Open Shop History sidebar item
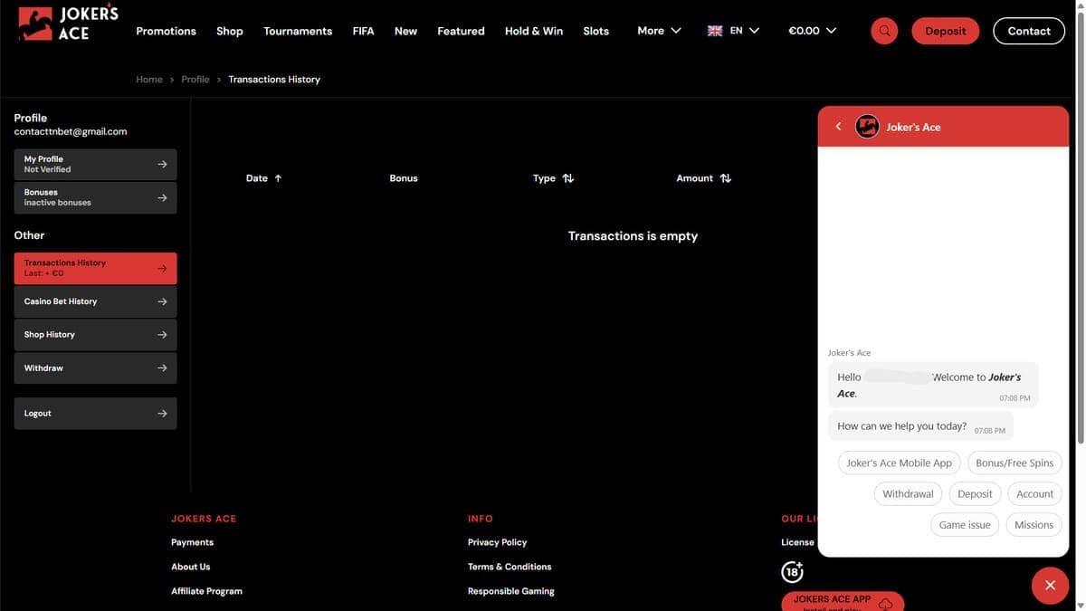The image size is (1086, 611). (x=95, y=335)
